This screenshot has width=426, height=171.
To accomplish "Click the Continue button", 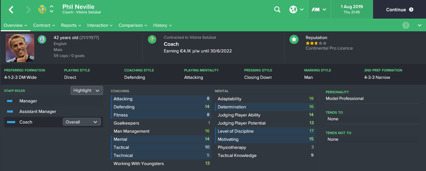I will point(400,9).
